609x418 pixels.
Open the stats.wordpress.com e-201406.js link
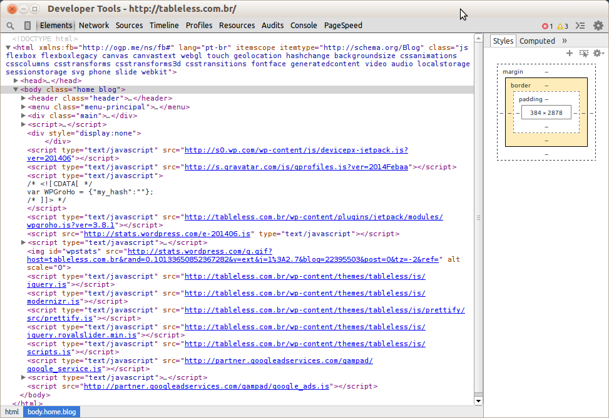pyautogui.click(x=167, y=234)
